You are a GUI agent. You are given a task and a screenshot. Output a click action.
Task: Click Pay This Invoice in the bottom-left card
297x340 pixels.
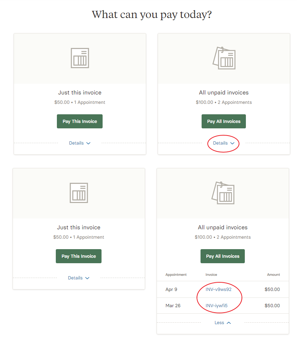(x=78, y=256)
